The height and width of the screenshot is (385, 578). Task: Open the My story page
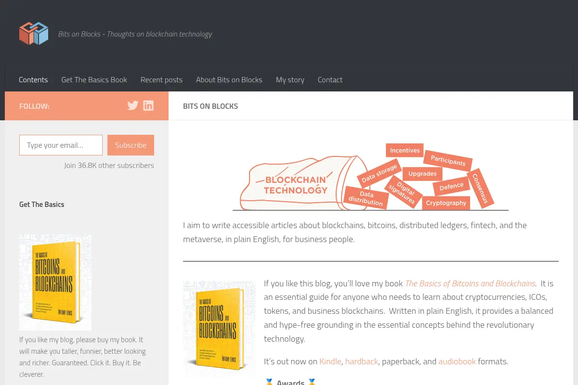click(x=290, y=80)
